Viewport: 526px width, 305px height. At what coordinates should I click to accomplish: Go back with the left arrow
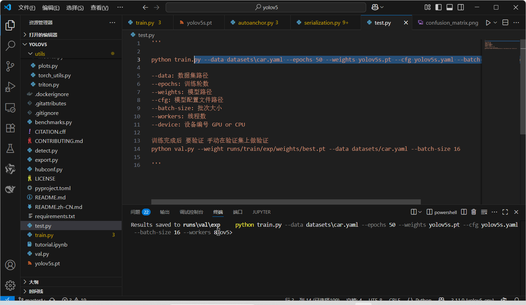coord(145,7)
